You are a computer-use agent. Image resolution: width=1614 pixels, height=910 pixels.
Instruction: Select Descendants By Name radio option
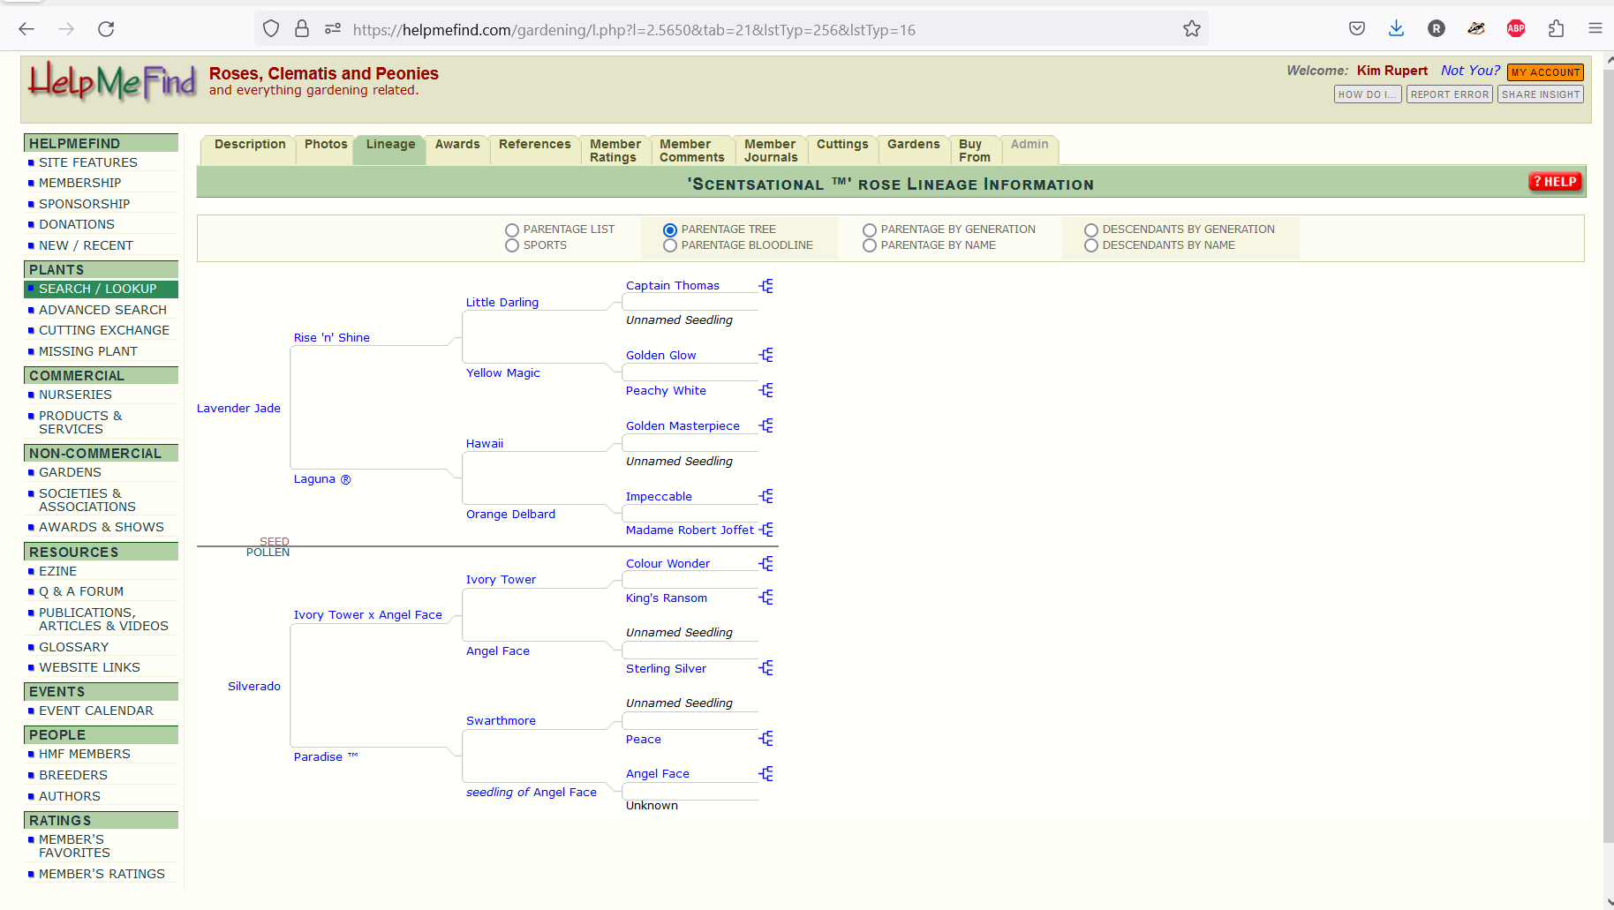(x=1091, y=245)
